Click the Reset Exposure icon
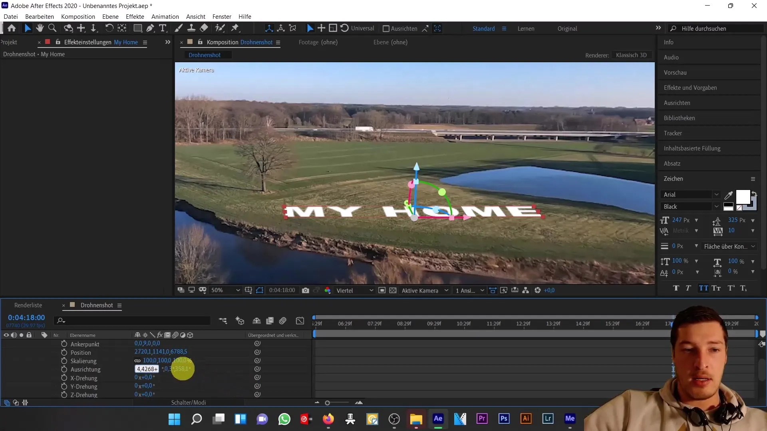This screenshot has width=767, height=431. pos(537,291)
